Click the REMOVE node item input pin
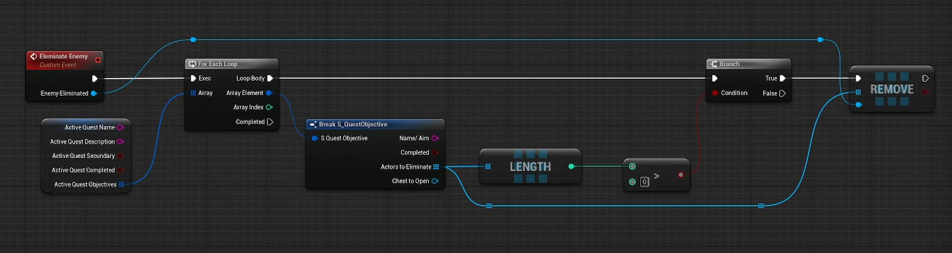The height and width of the screenshot is (253, 952). (858, 105)
